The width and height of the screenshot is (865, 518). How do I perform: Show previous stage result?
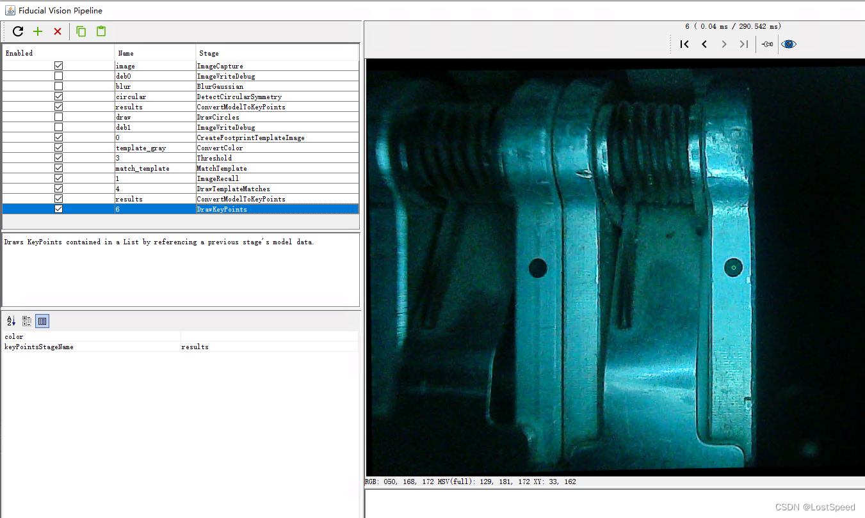[x=704, y=44]
